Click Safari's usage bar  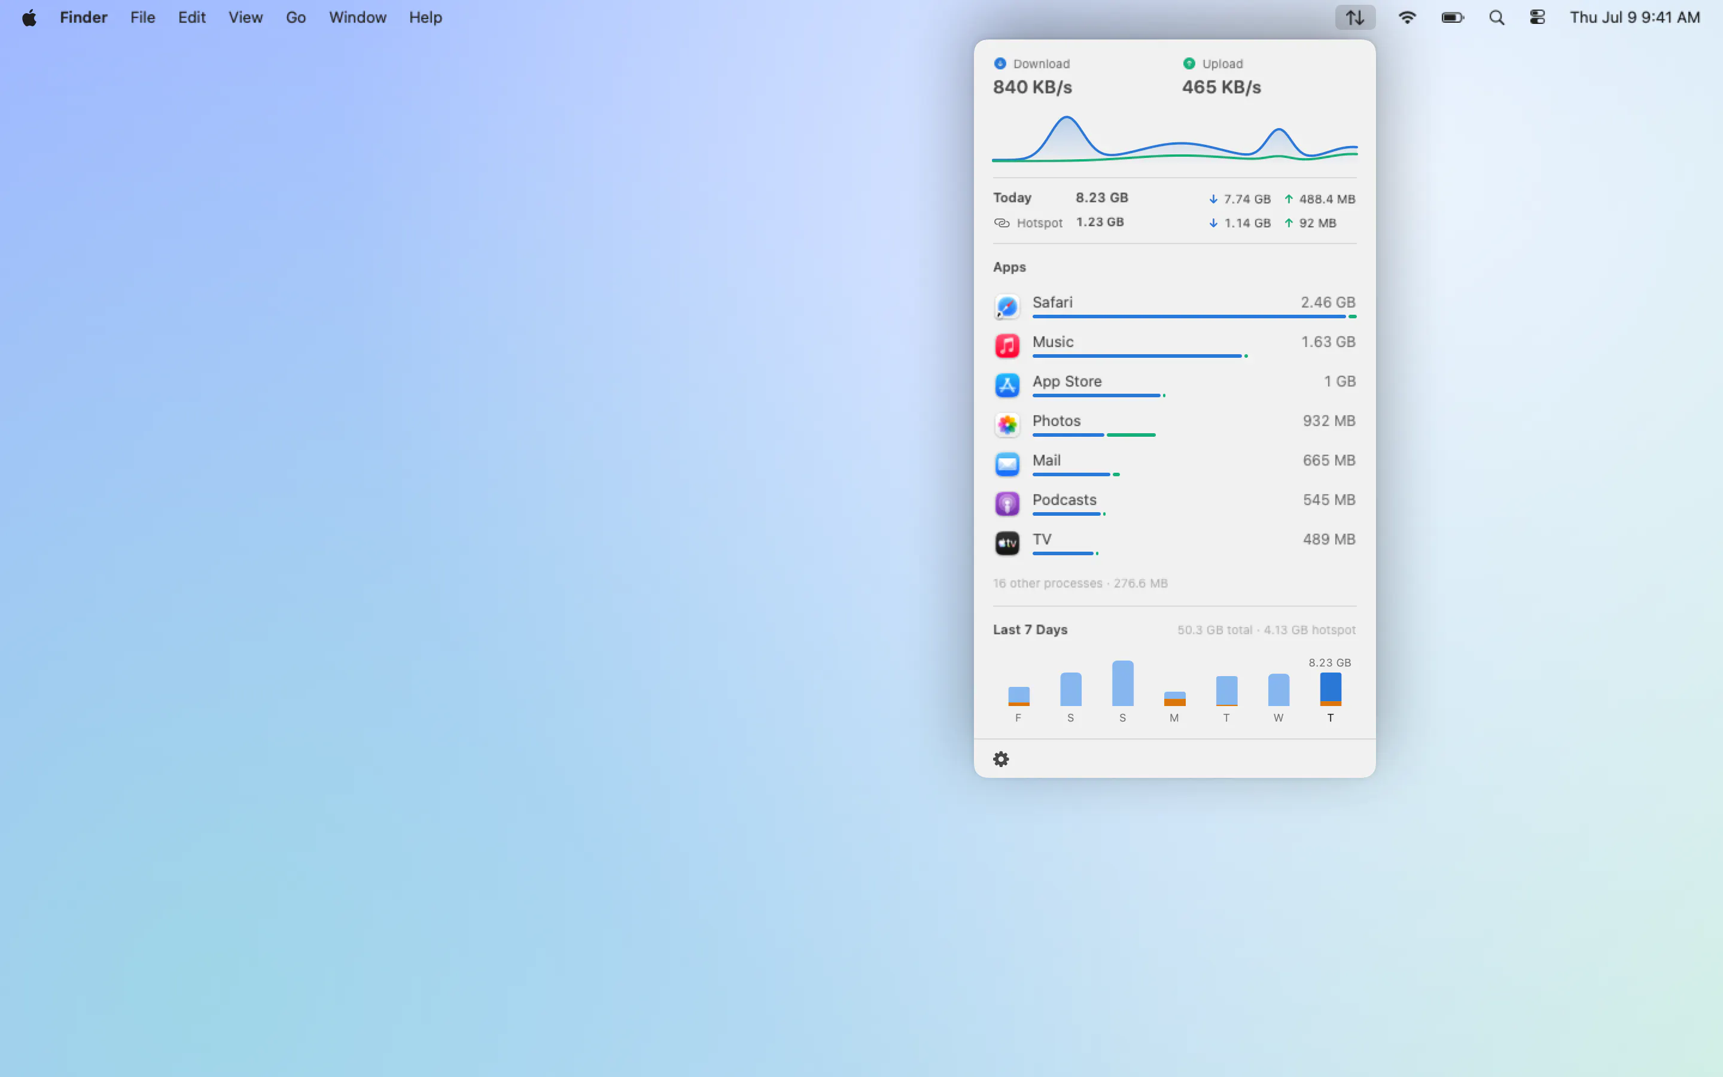click(x=1194, y=317)
